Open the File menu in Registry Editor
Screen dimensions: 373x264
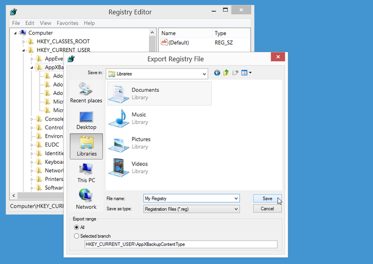16,23
